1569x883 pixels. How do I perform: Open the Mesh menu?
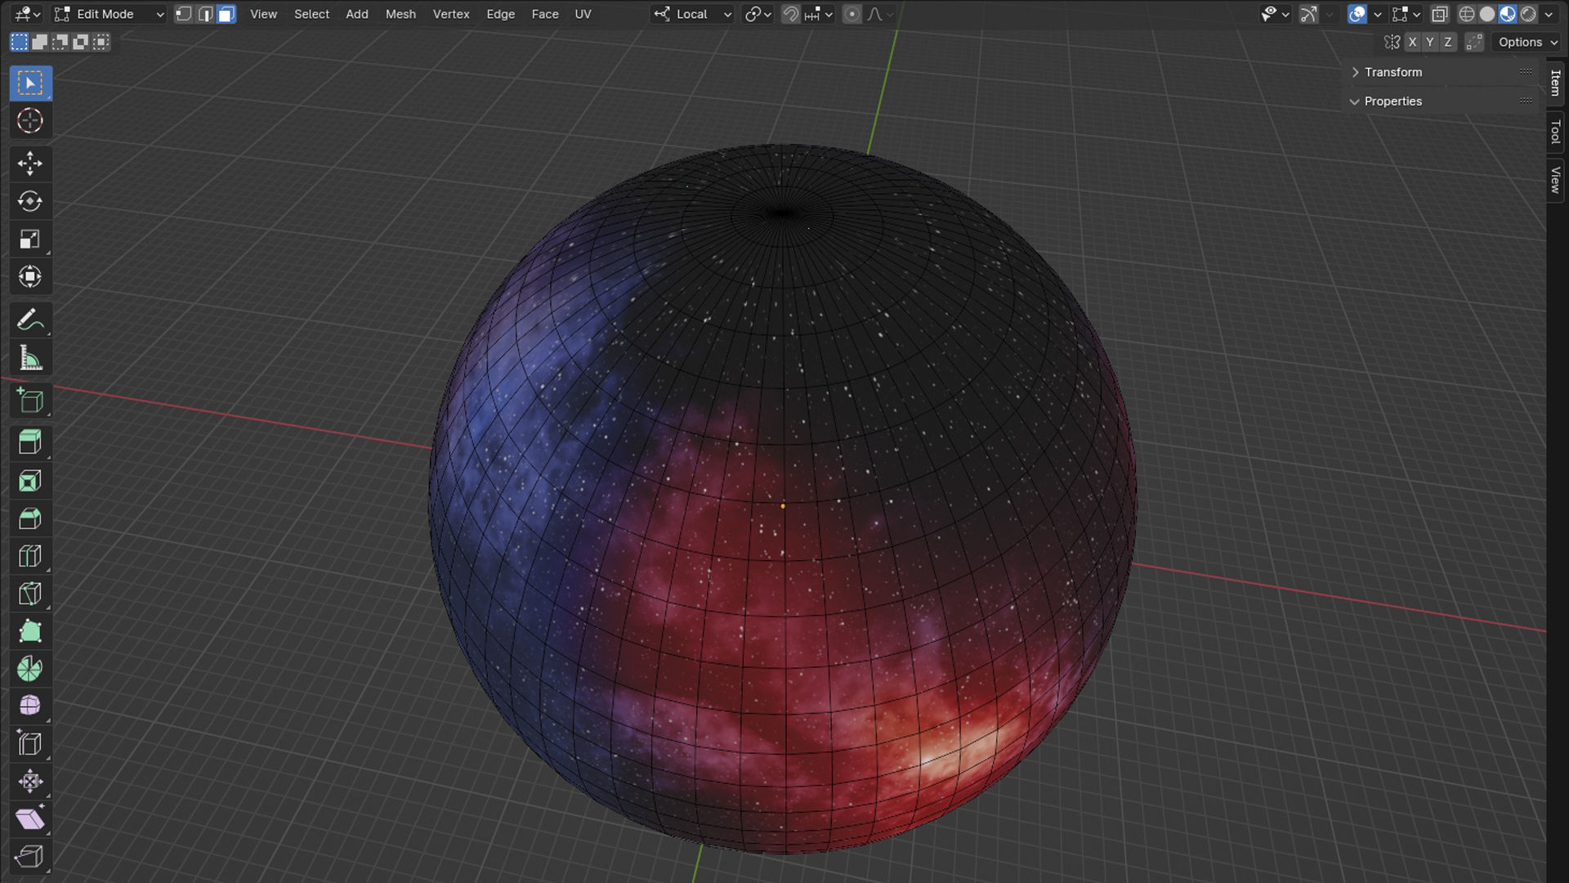pos(400,14)
